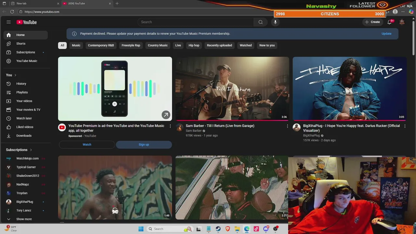The height and width of the screenshot is (234, 416).
Task: Go to Home in sidebar
Action: click(26, 35)
